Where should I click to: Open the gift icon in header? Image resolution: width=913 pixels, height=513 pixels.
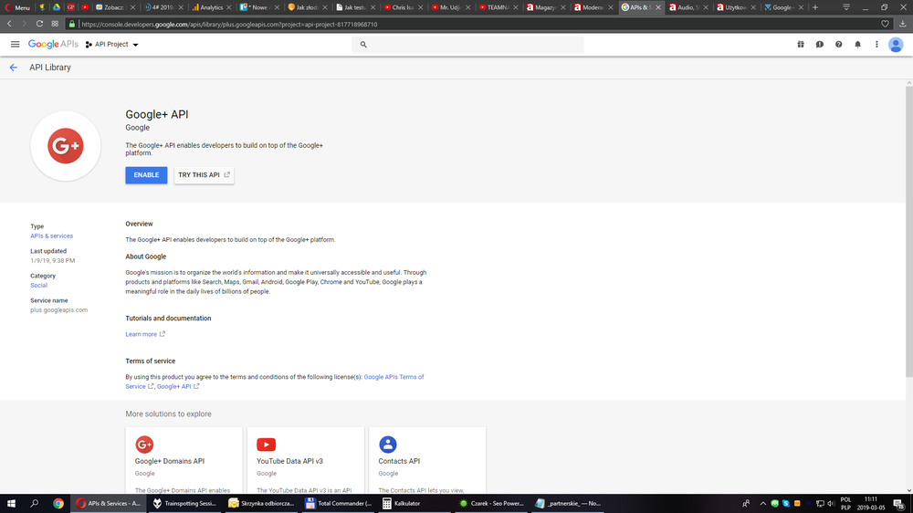click(x=800, y=44)
